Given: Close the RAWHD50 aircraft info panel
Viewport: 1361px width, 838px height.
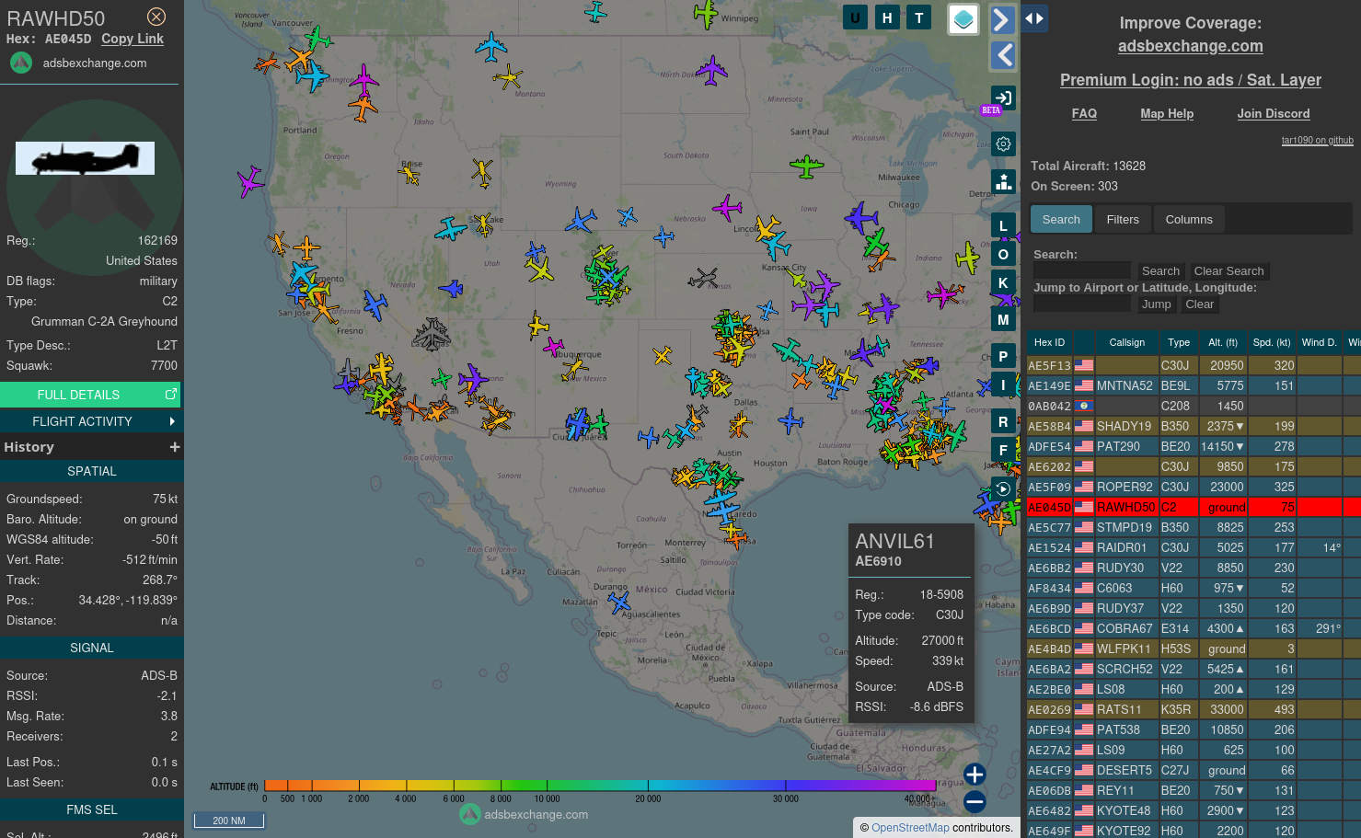Looking at the screenshot, I should [x=156, y=17].
